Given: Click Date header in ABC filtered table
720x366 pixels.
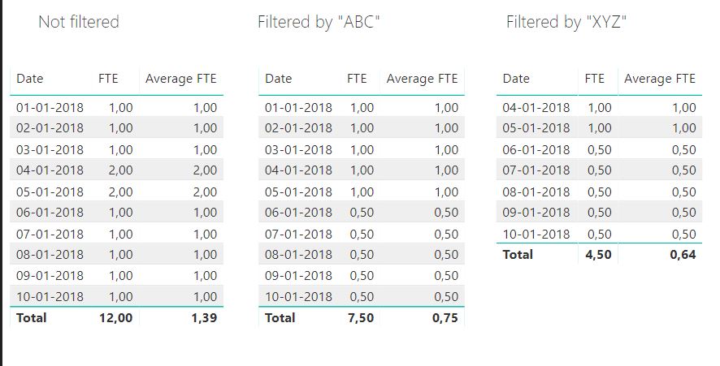Looking at the screenshot, I should 278,79.
